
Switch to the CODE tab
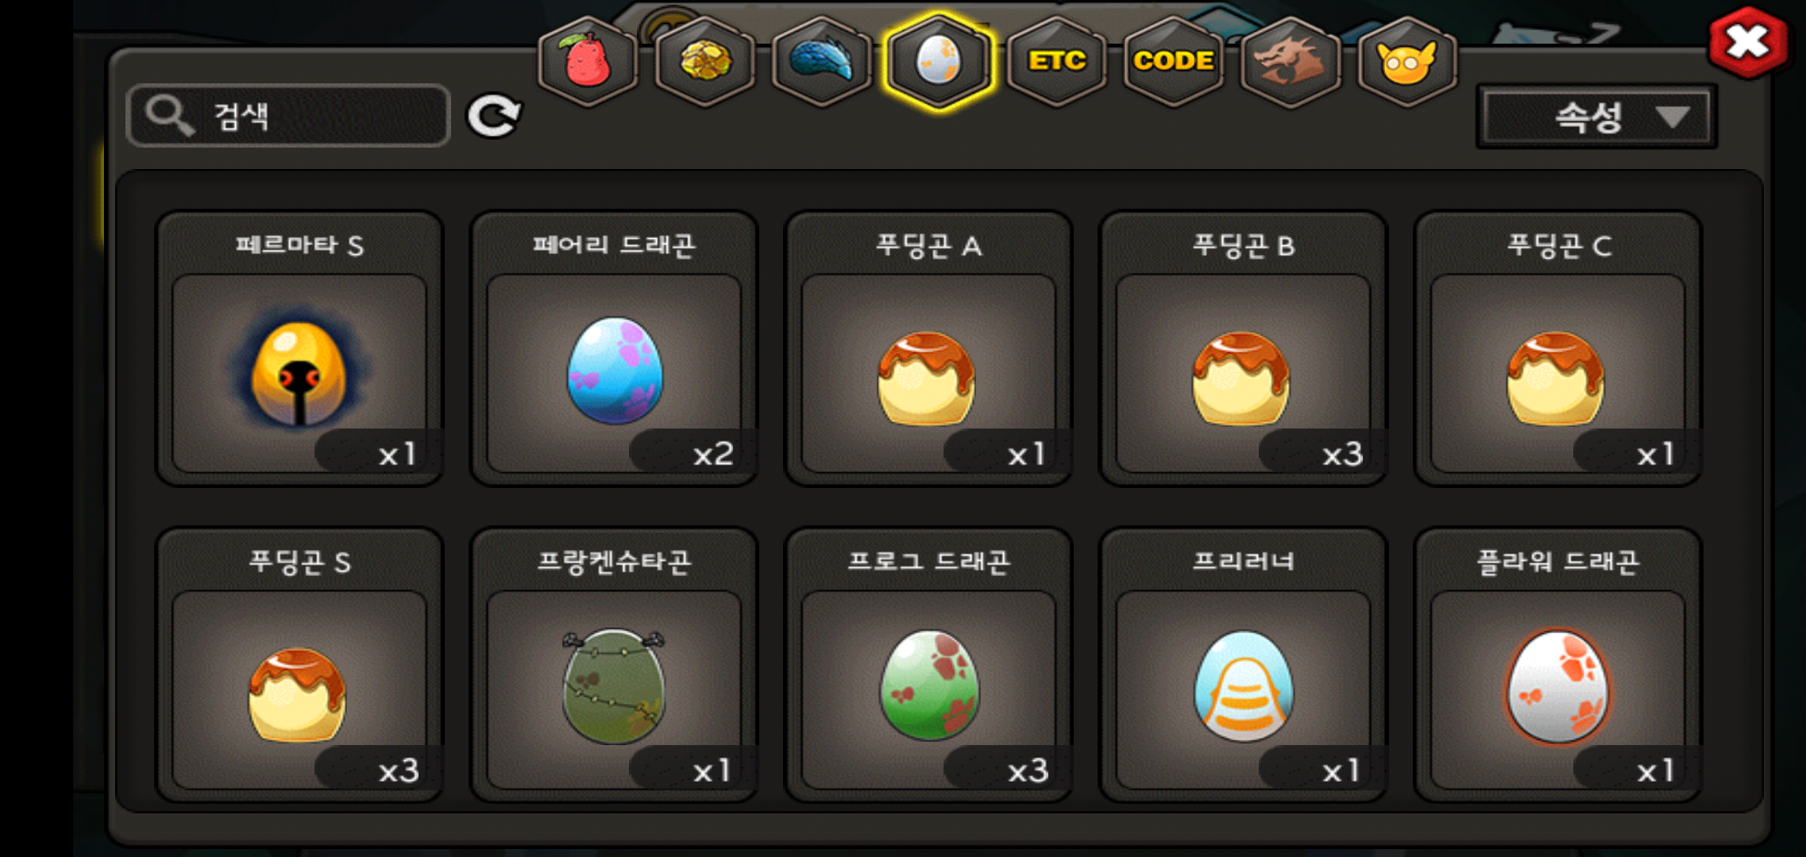tap(1173, 62)
